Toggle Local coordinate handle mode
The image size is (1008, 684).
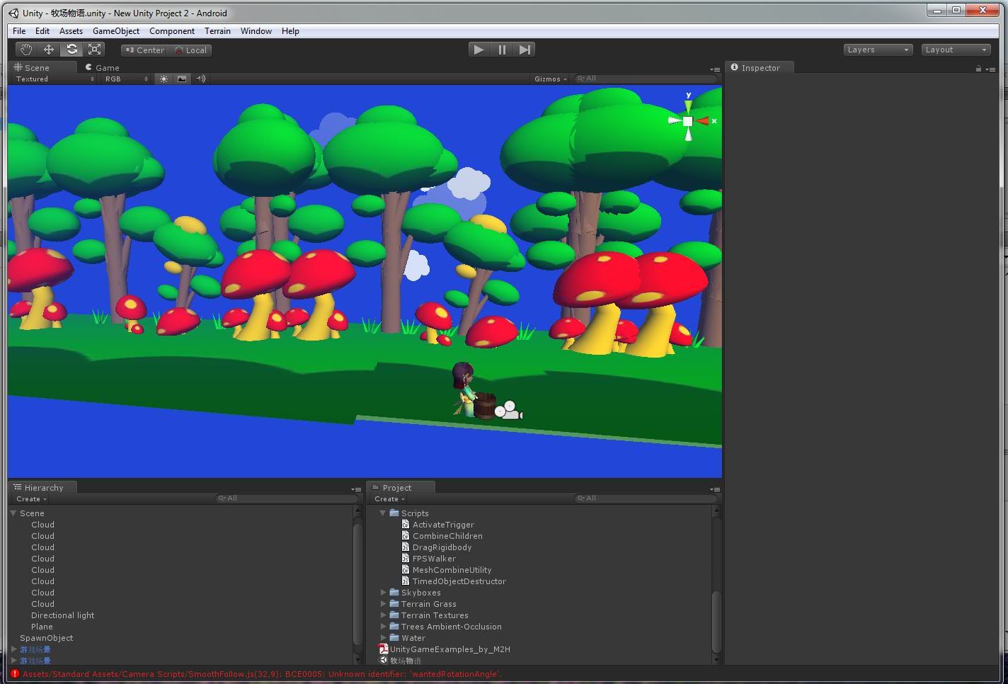point(190,50)
